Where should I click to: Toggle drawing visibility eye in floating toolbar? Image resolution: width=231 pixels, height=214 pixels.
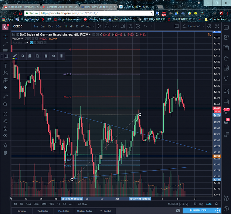point(54,56)
